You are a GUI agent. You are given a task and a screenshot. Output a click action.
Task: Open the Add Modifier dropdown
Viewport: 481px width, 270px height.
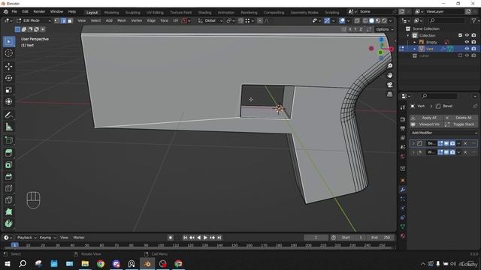click(x=444, y=133)
